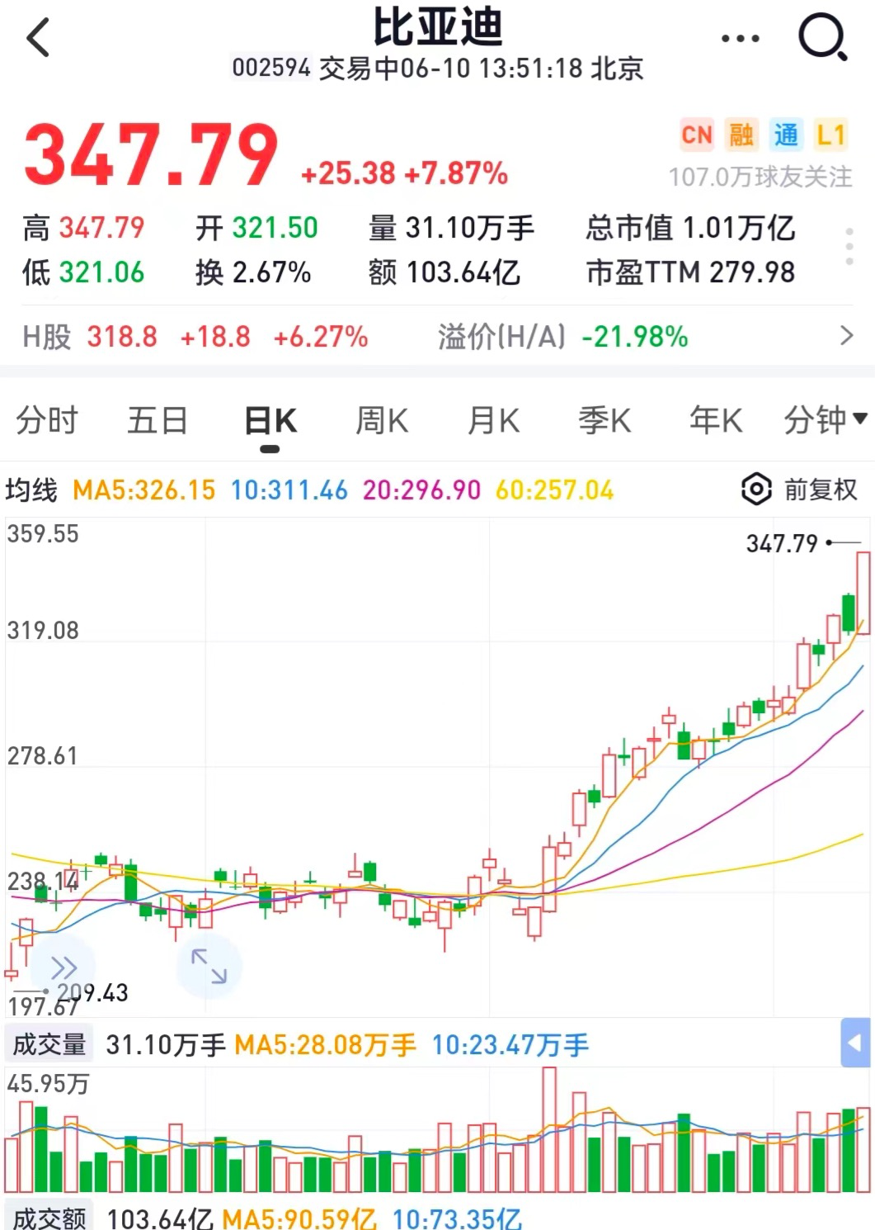The width and height of the screenshot is (875, 1230).
Task: Tap the 002594 stock code
Action: [x=271, y=68]
